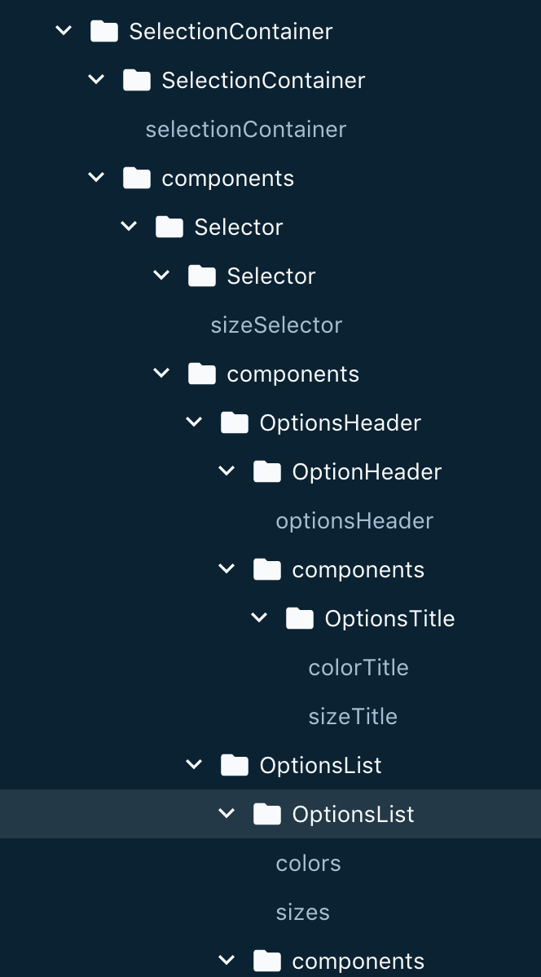The width and height of the screenshot is (541, 977).
Task: Click the highlighted OptionsList row
Action: (353, 814)
